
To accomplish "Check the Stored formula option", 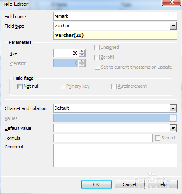I will pyautogui.click(x=158, y=138).
